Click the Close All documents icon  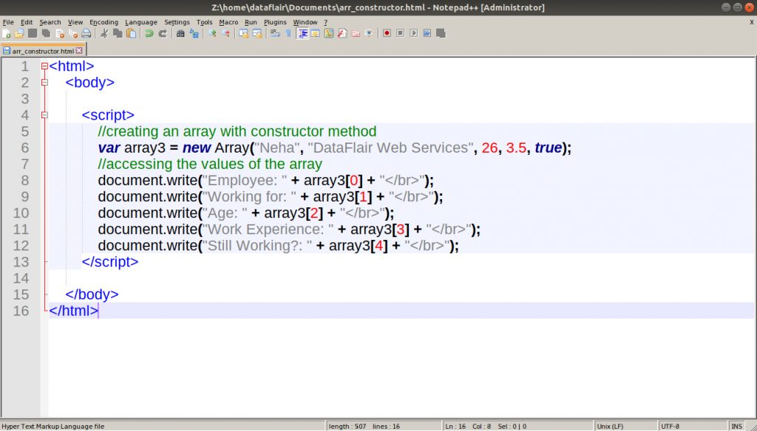73,33
